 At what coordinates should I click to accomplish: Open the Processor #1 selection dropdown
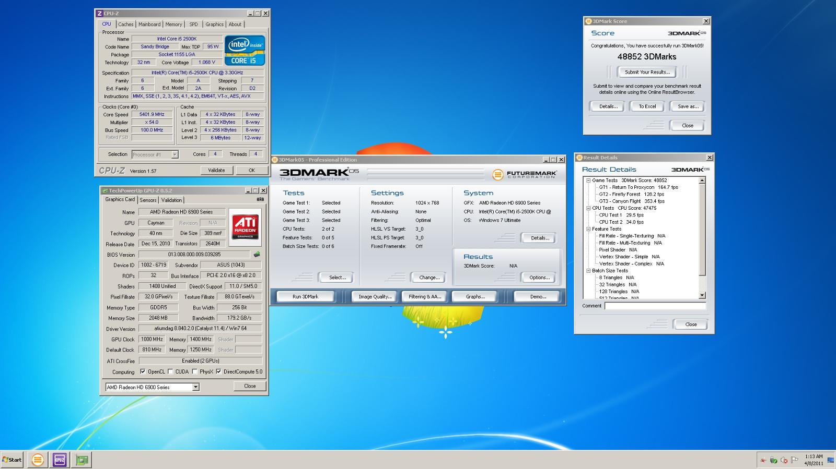[x=175, y=154]
